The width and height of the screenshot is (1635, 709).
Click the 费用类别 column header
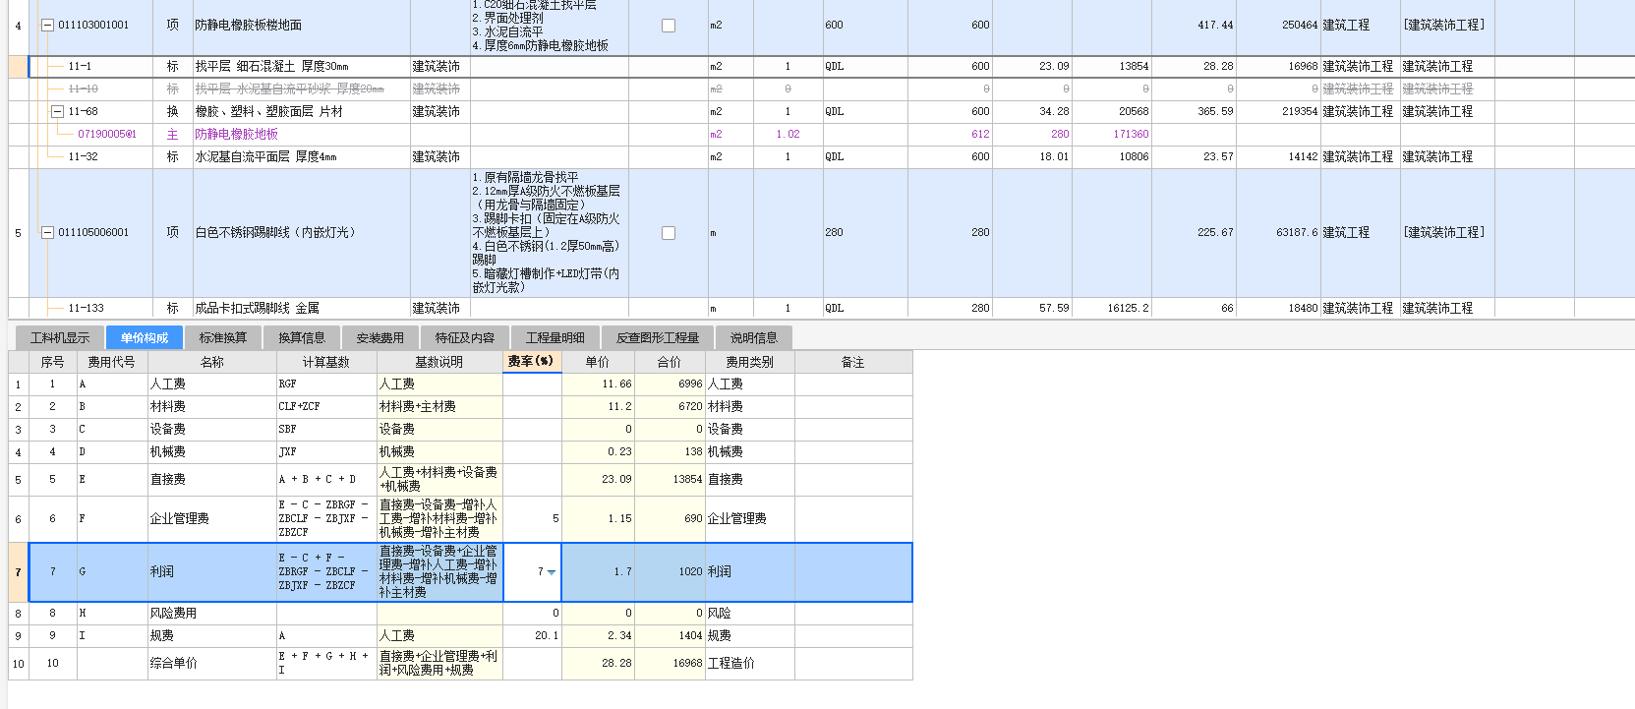[x=750, y=362]
